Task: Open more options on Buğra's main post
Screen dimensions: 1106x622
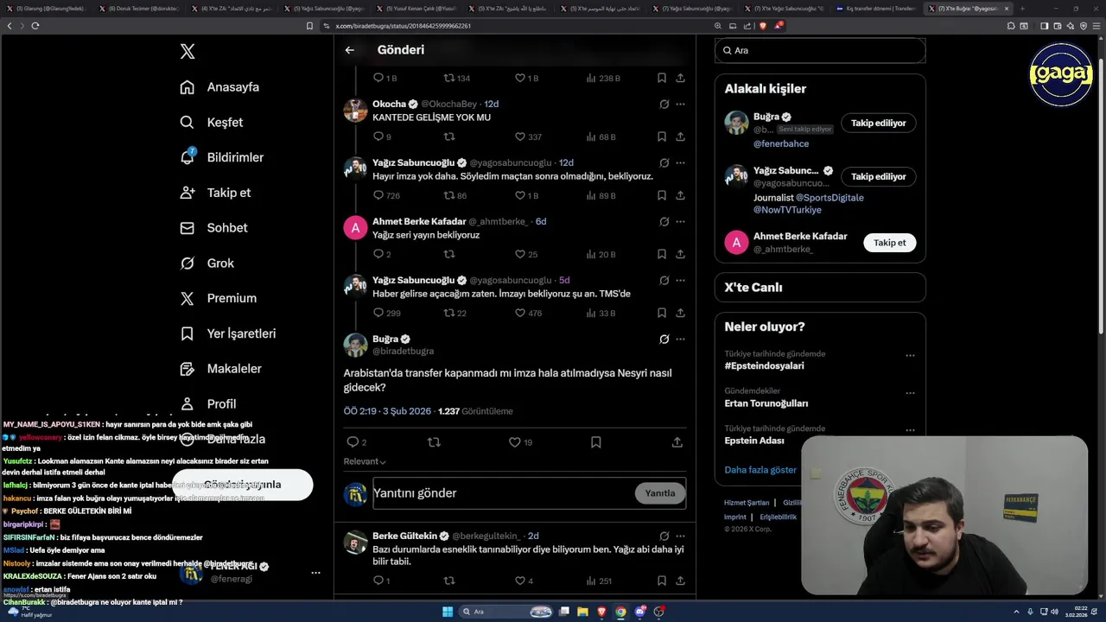Action: pos(681,339)
